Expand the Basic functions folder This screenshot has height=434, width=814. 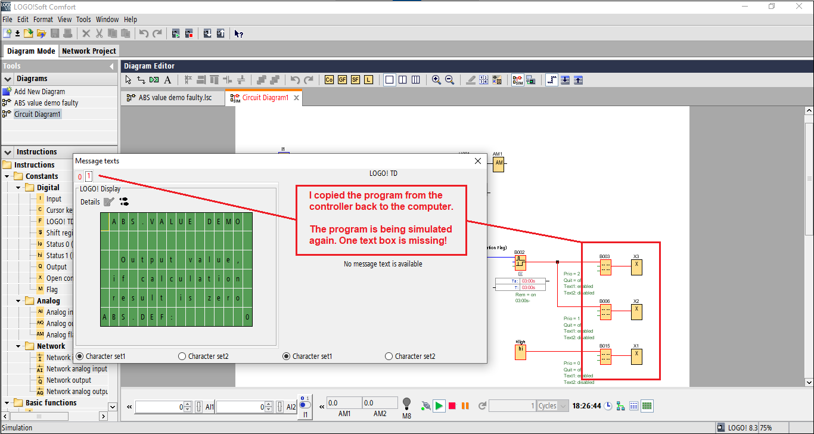(7, 403)
